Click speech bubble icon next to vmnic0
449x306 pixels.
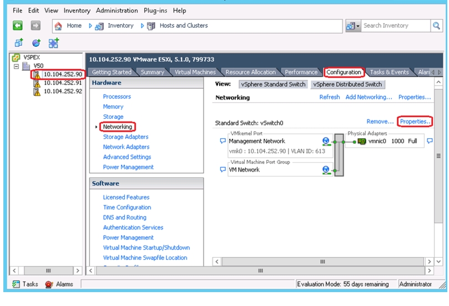click(430, 141)
